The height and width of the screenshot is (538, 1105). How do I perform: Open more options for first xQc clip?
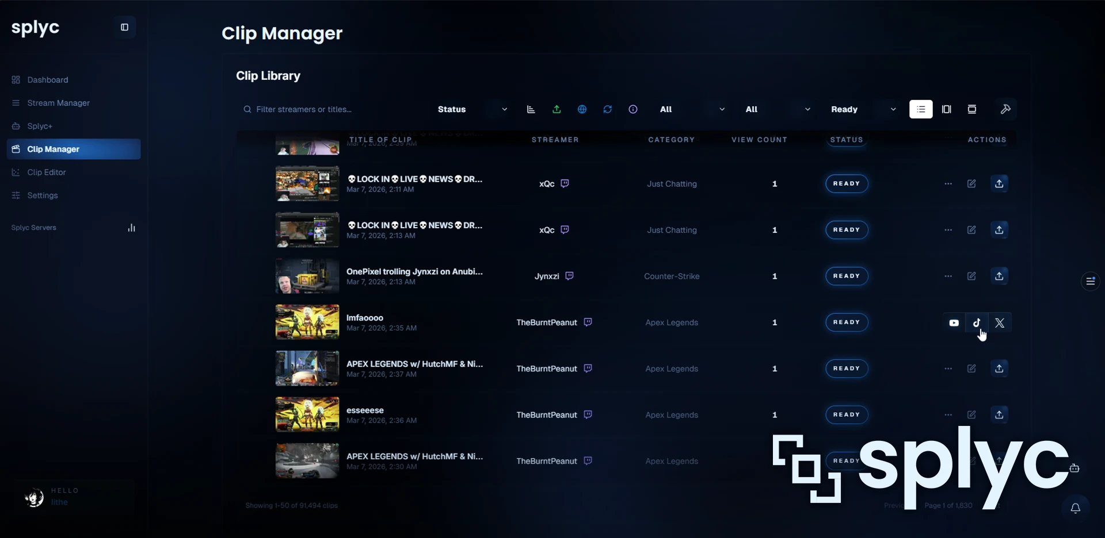tap(948, 184)
